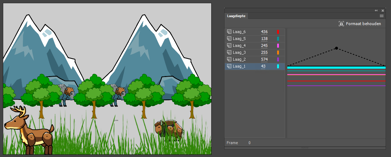Click the layer icon of Laag_2
Image resolution: width=391 pixels, height=157 pixels.
click(229, 59)
